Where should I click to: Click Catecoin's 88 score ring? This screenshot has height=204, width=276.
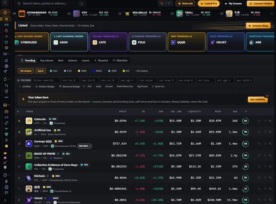246,121
